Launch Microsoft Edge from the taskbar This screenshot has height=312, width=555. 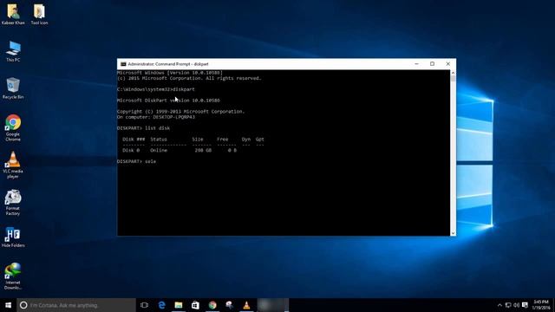click(x=162, y=305)
